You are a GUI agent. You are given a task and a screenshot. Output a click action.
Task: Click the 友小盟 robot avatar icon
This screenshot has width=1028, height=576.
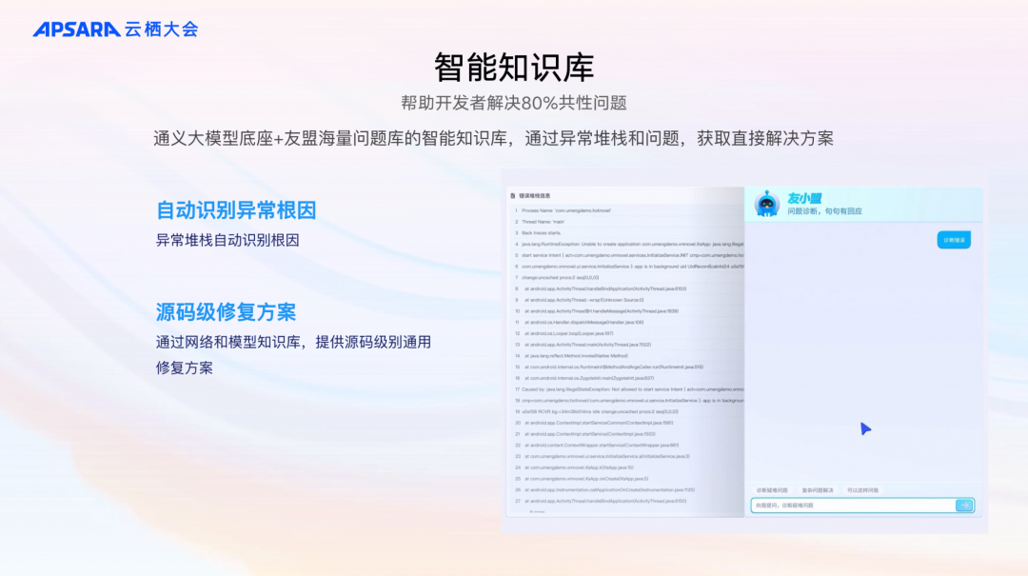point(766,204)
